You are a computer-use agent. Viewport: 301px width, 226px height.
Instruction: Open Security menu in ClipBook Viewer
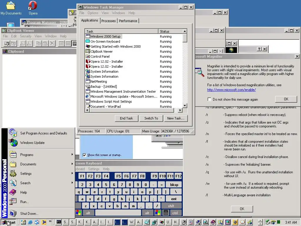(26, 36)
